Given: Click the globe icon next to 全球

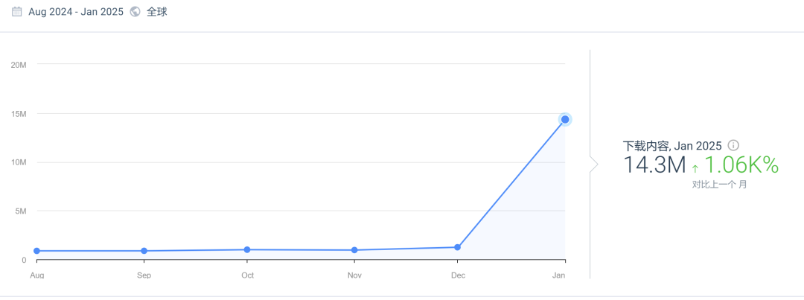Looking at the screenshot, I should [x=135, y=12].
